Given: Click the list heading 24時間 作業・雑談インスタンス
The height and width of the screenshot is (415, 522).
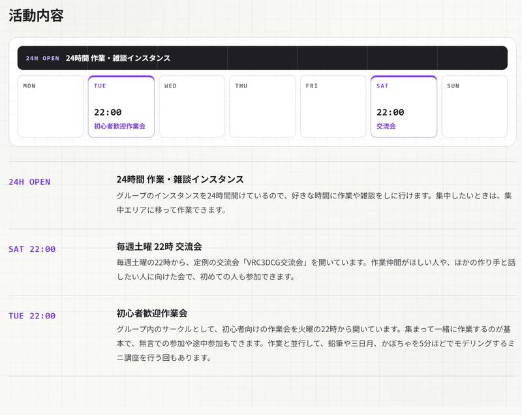Looking at the screenshot, I should 180,179.
